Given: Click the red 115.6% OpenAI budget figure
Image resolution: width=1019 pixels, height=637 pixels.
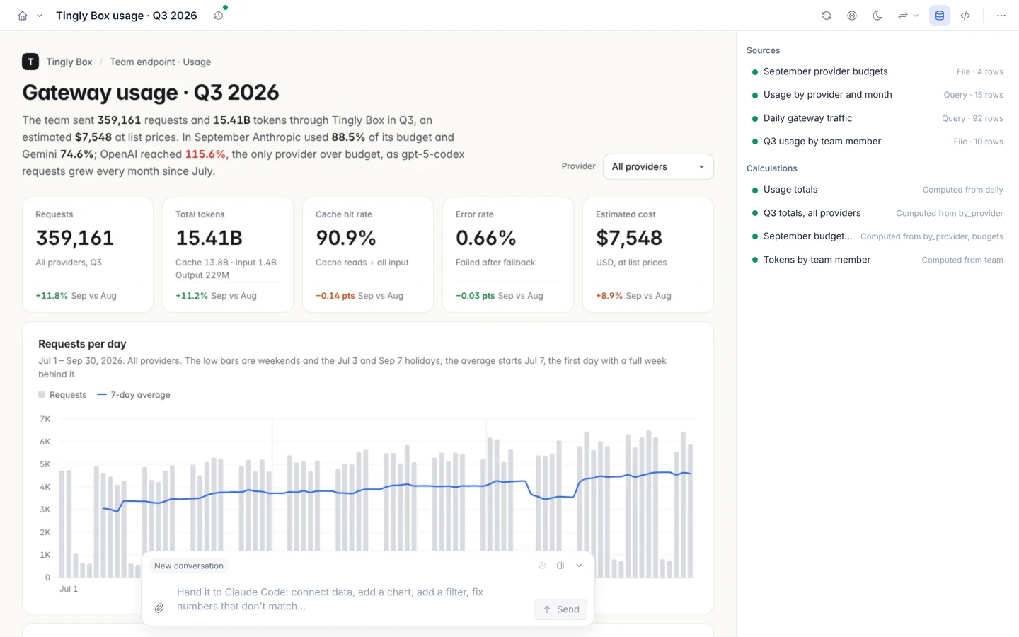Looking at the screenshot, I should 206,154.
